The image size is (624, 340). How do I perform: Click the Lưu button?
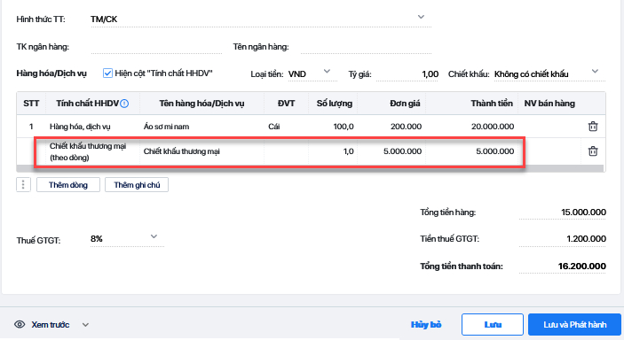click(x=493, y=325)
